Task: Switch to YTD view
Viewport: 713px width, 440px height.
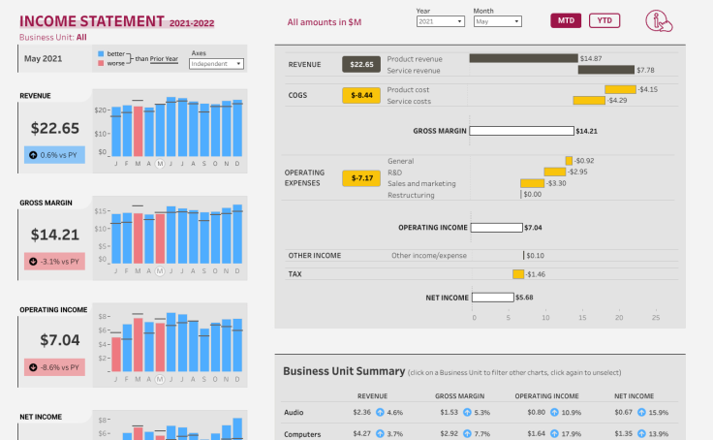Action: click(604, 20)
